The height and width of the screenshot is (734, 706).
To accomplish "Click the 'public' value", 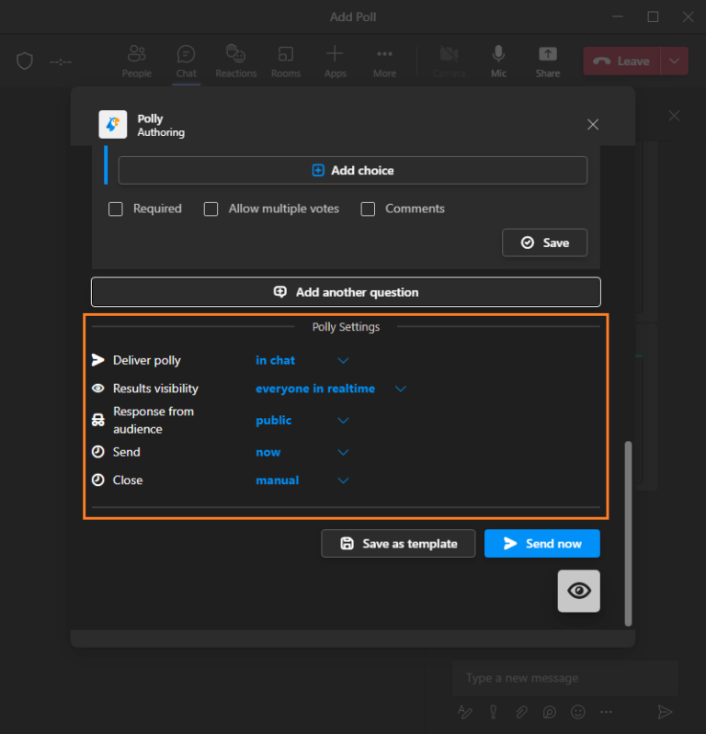I will 274,421.
